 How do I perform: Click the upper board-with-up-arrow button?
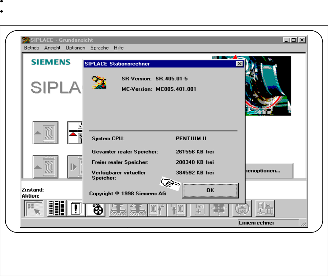tap(45, 133)
